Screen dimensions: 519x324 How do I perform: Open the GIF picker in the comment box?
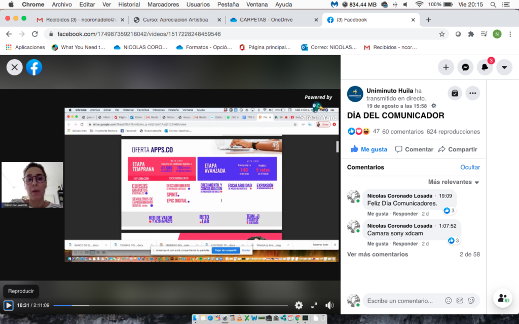tap(460, 301)
